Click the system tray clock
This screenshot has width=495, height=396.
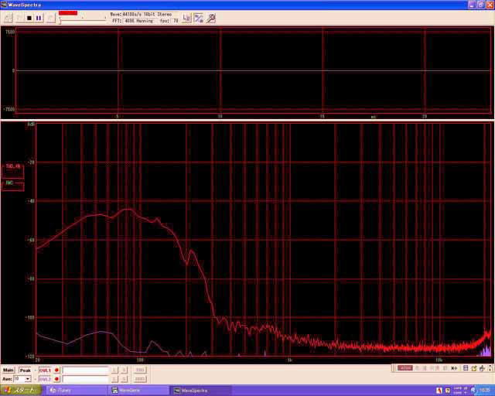tap(486, 391)
